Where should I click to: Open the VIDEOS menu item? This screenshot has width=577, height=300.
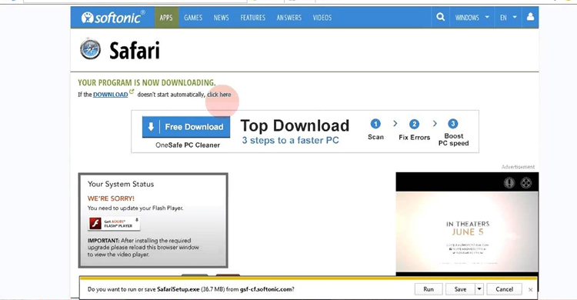tap(322, 17)
